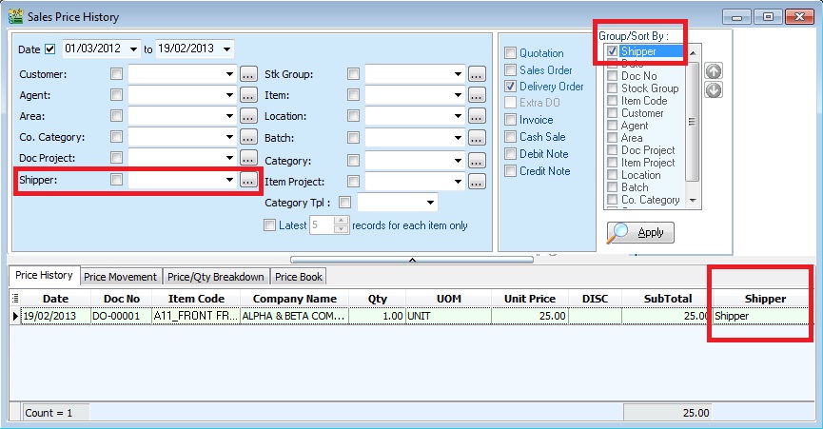Screen dimensions: 823x429
Task: Open Item Project lookup ellipsis button
Action: [478, 181]
